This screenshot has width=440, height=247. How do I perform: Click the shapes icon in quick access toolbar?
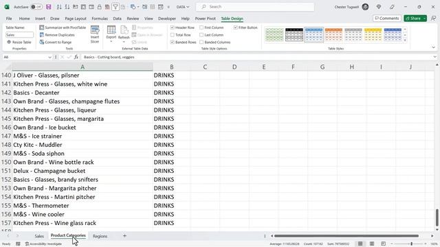[133, 7]
